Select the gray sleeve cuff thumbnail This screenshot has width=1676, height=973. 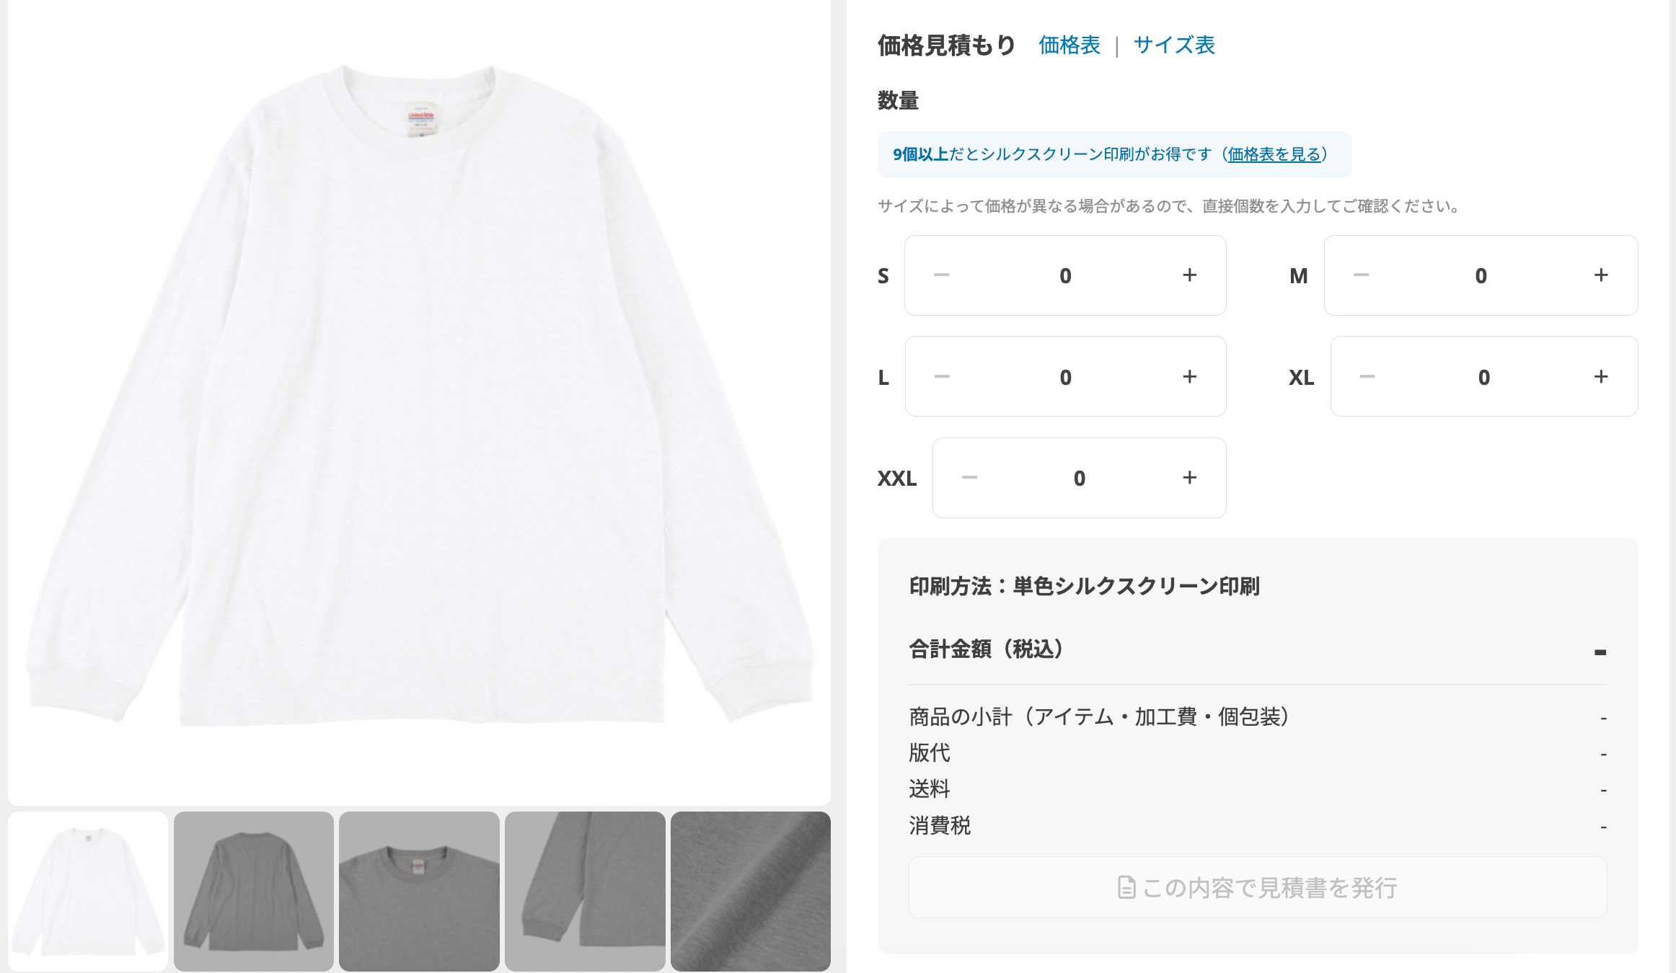click(585, 892)
